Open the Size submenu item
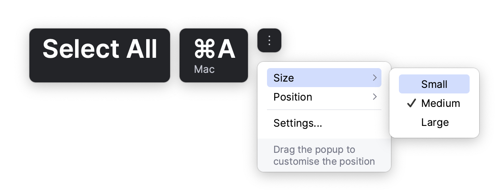 284,78
